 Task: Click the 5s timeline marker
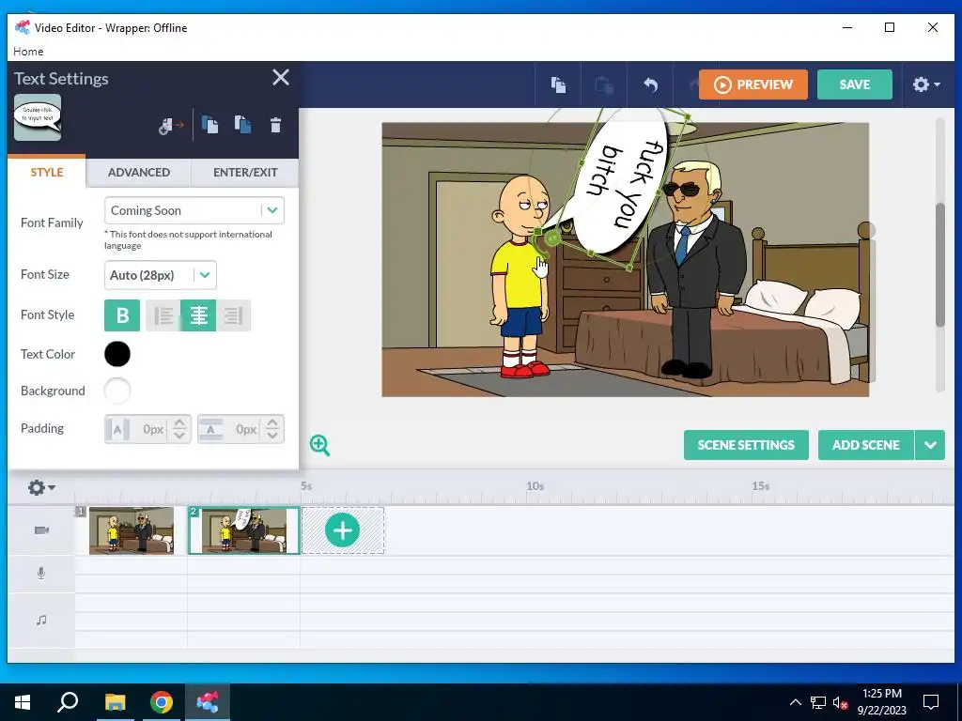pyautogui.click(x=306, y=486)
